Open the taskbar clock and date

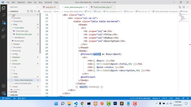pos(178,103)
